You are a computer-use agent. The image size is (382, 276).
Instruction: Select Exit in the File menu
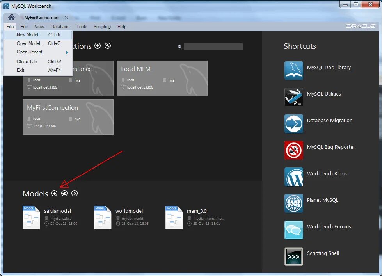[x=38, y=70]
